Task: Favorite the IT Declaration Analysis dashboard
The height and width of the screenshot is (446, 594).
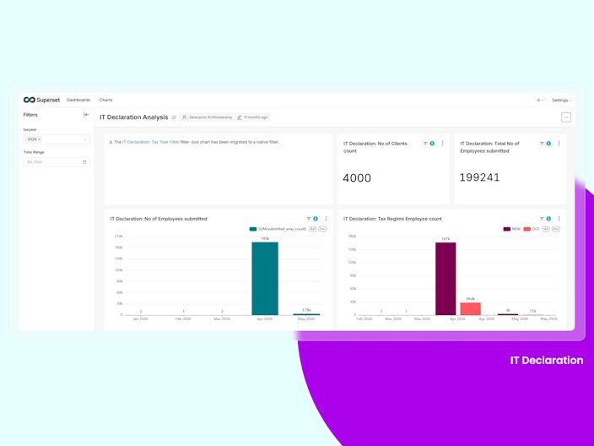Action: [175, 117]
